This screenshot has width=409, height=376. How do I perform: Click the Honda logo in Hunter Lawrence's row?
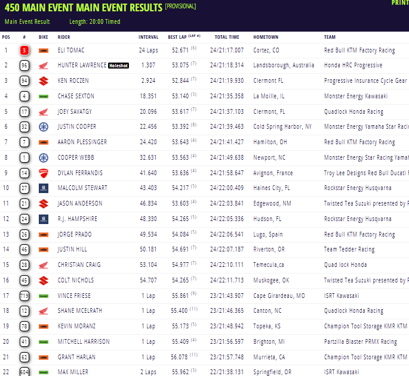(x=44, y=66)
